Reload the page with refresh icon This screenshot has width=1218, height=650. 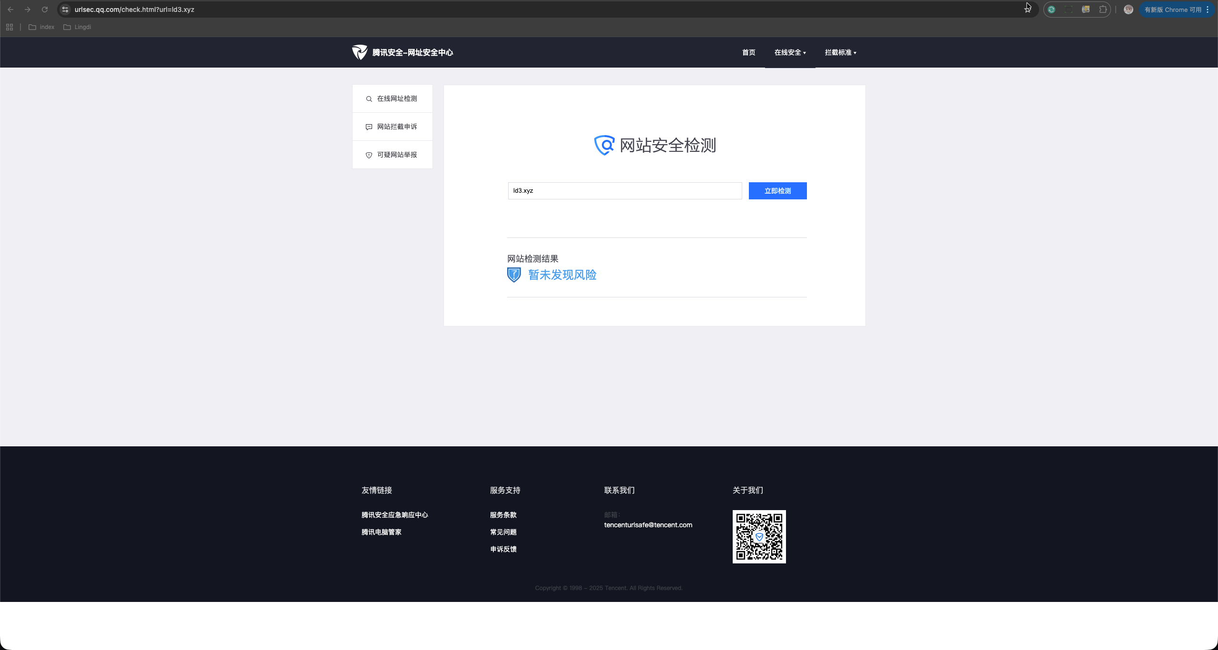click(x=45, y=10)
